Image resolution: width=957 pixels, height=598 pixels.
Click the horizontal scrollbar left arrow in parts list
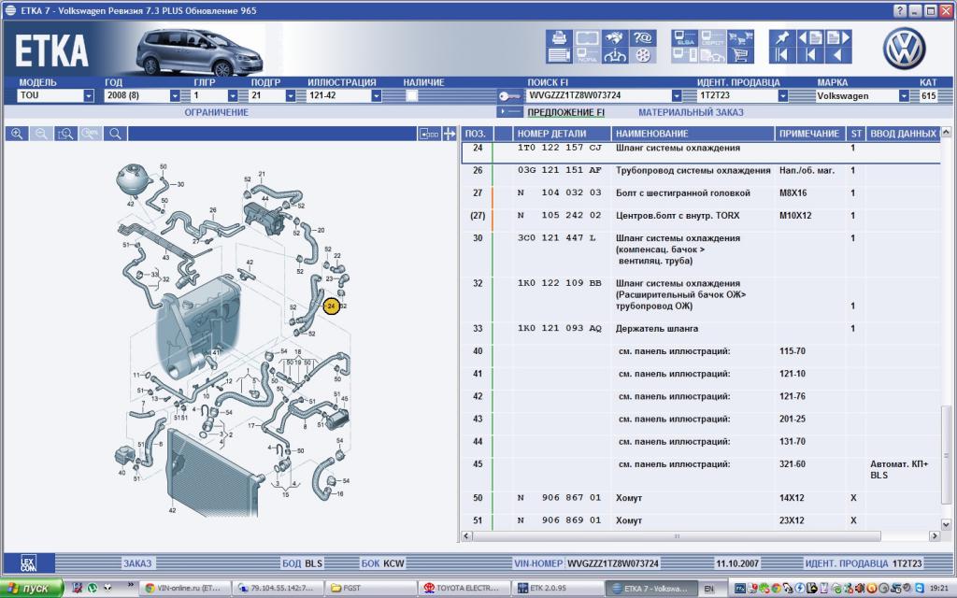[466, 535]
